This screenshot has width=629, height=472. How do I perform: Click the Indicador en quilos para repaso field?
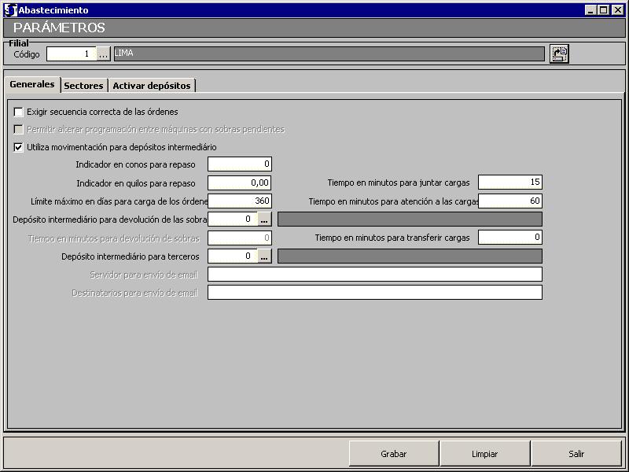[239, 183]
